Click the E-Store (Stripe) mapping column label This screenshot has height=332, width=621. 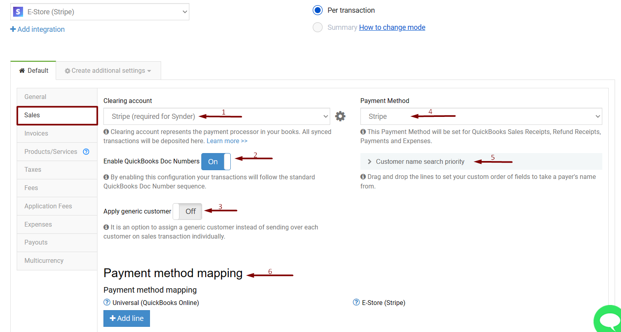(384, 303)
